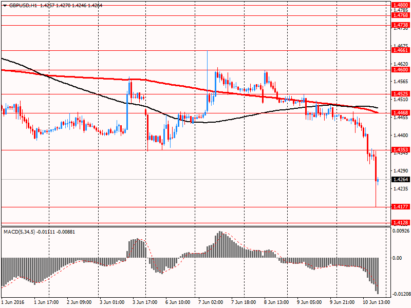Click the 1 Jun 2016 date label
Image resolution: width=411 pixels, height=308 pixels.
pyautogui.click(x=13, y=302)
